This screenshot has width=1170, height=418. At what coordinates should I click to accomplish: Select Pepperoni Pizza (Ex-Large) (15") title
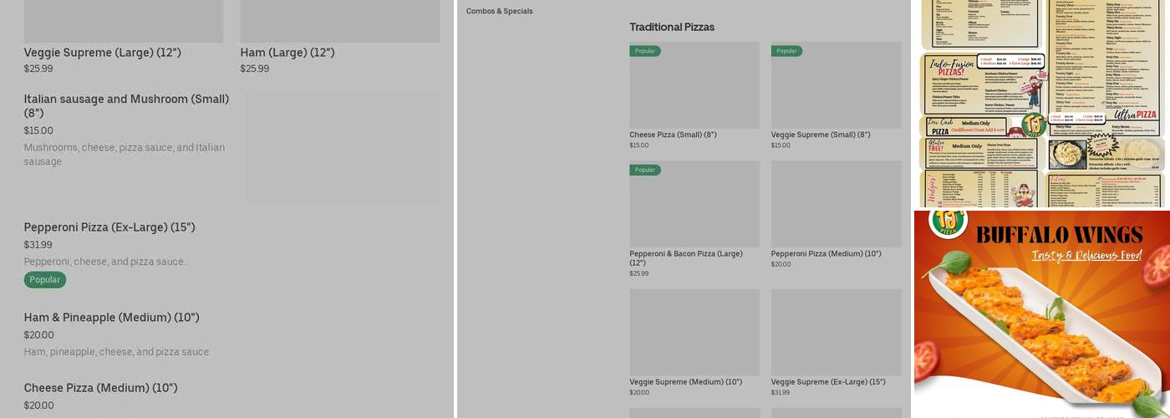click(109, 227)
